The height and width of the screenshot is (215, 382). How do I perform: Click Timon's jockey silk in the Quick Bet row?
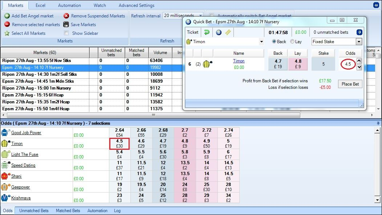pyautogui.click(x=207, y=64)
